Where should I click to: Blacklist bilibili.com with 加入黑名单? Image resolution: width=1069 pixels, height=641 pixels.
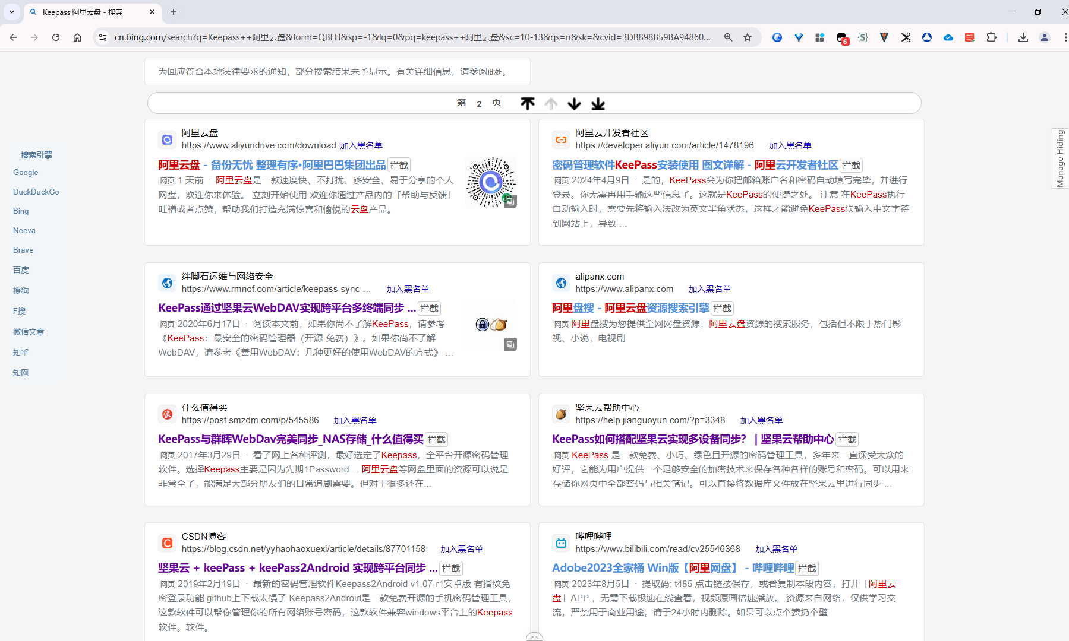[x=776, y=549]
